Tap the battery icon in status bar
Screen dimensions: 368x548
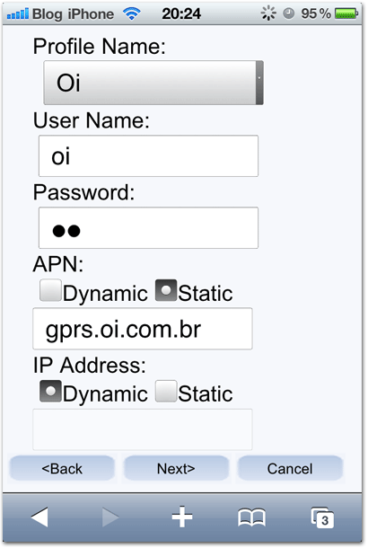tap(346, 13)
